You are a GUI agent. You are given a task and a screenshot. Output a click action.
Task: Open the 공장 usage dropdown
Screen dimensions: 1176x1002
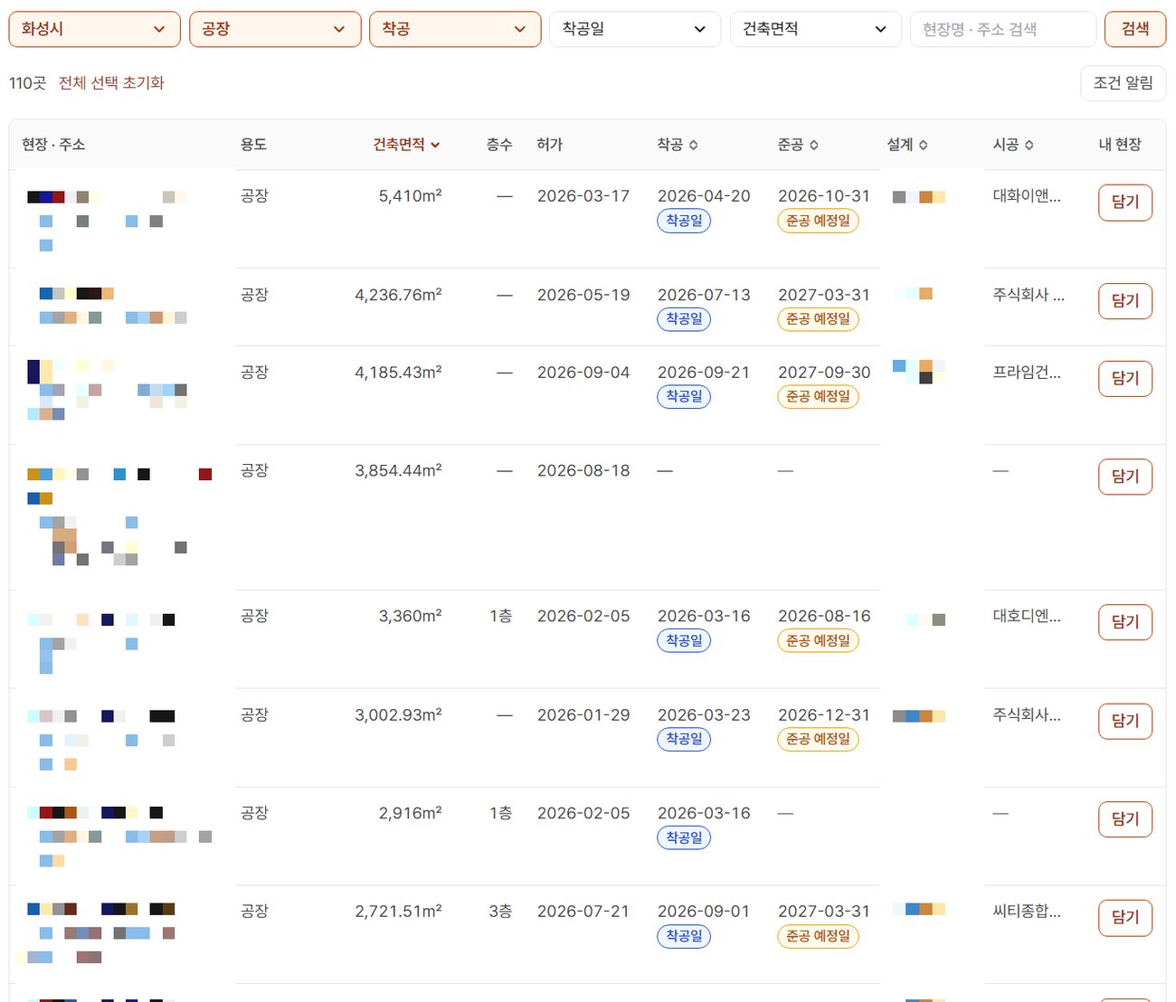click(275, 29)
